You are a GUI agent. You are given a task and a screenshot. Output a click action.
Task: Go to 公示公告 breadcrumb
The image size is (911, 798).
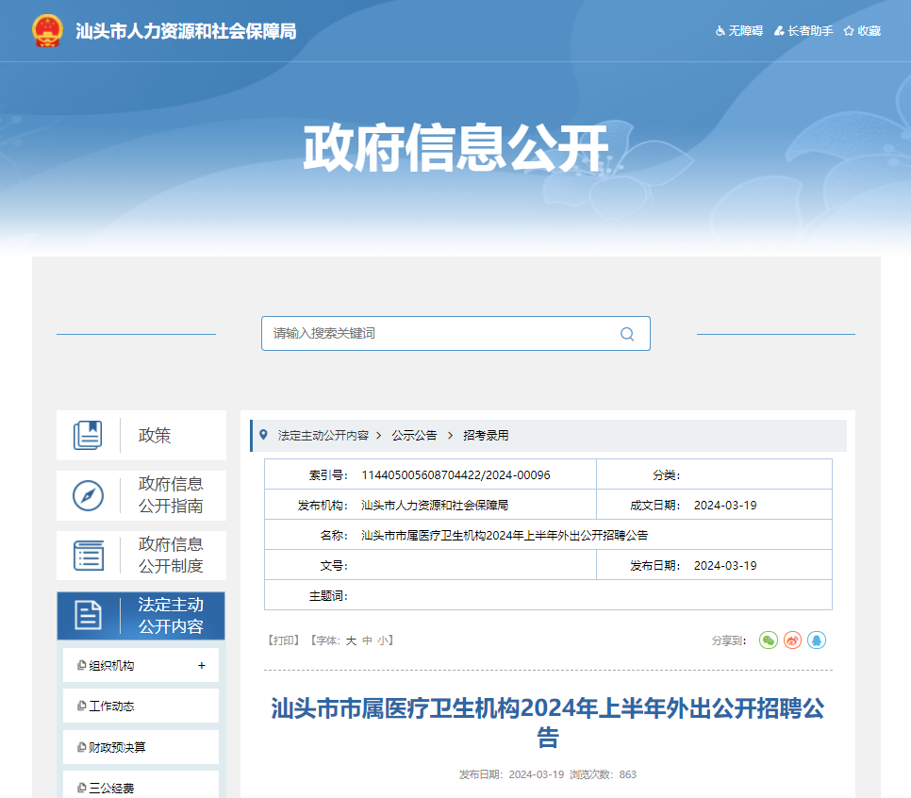pos(414,436)
